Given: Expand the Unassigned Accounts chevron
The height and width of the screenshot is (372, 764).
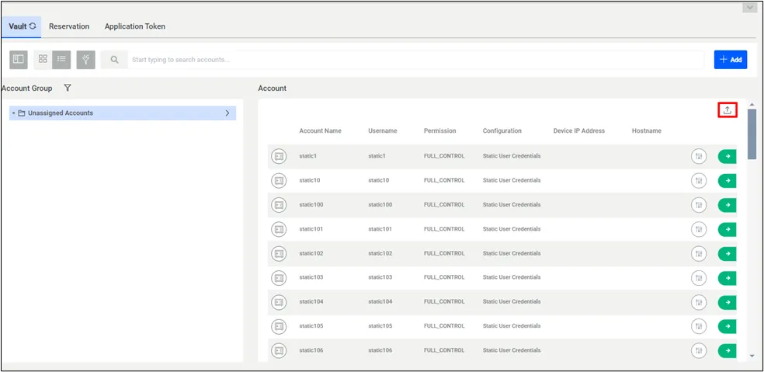Looking at the screenshot, I should pyautogui.click(x=227, y=113).
